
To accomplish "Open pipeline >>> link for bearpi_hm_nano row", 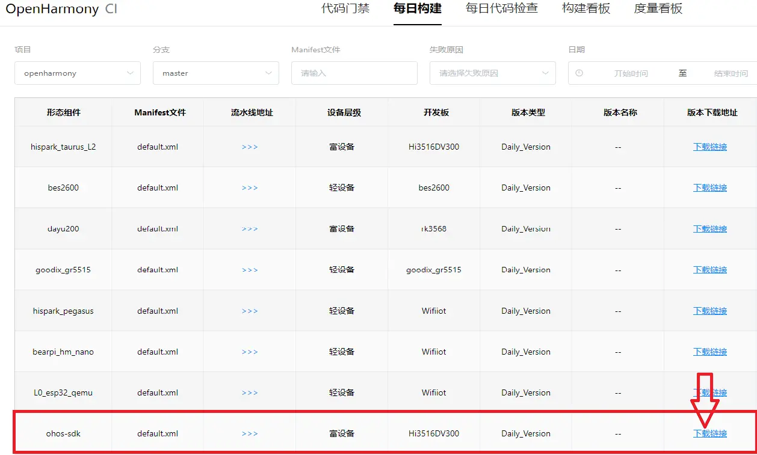I will click(x=250, y=352).
